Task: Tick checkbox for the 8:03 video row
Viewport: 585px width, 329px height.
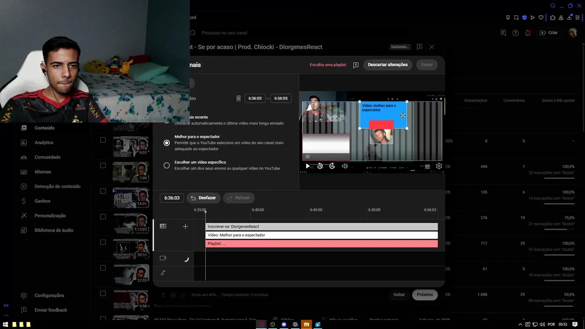Action: click(103, 140)
